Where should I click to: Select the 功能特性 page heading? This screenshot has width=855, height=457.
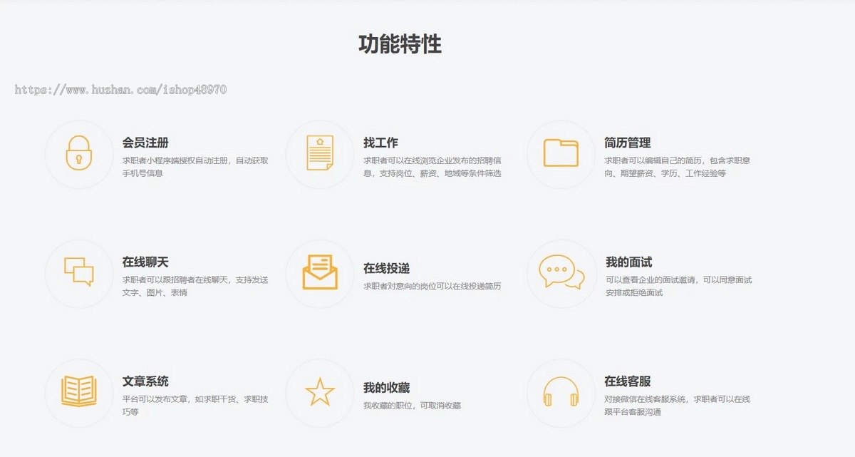400,44
